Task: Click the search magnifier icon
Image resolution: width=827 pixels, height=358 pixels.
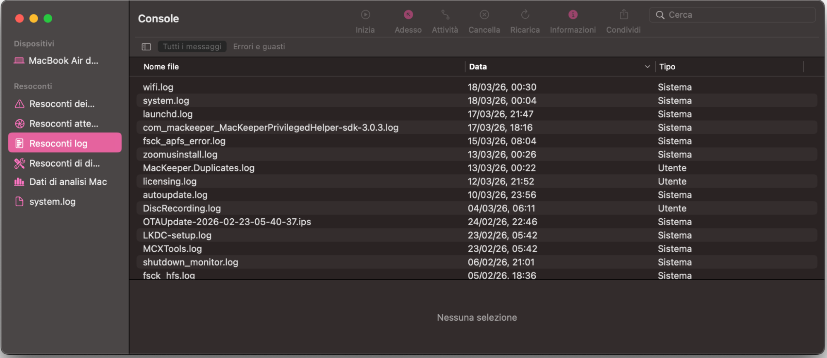Action: pyautogui.click(x=660, y=15)
